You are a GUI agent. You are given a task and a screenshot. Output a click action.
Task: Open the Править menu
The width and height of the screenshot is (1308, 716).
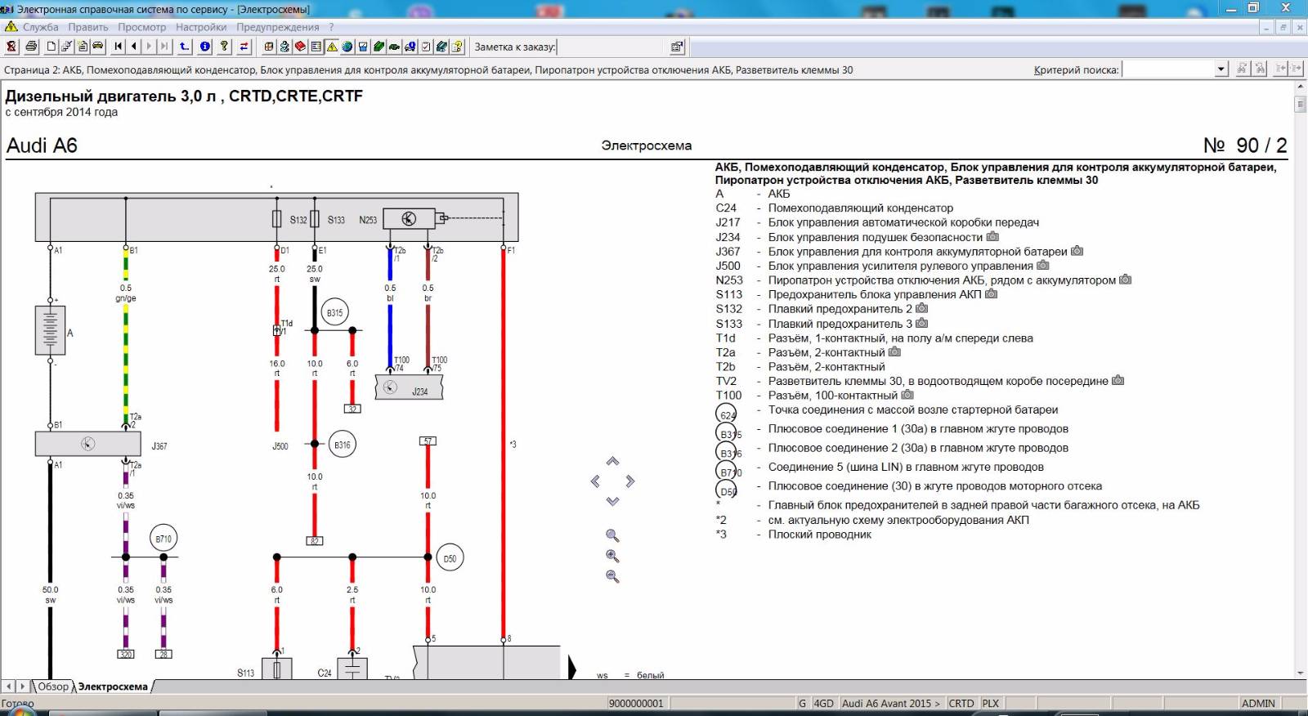(x=87, y=27)
